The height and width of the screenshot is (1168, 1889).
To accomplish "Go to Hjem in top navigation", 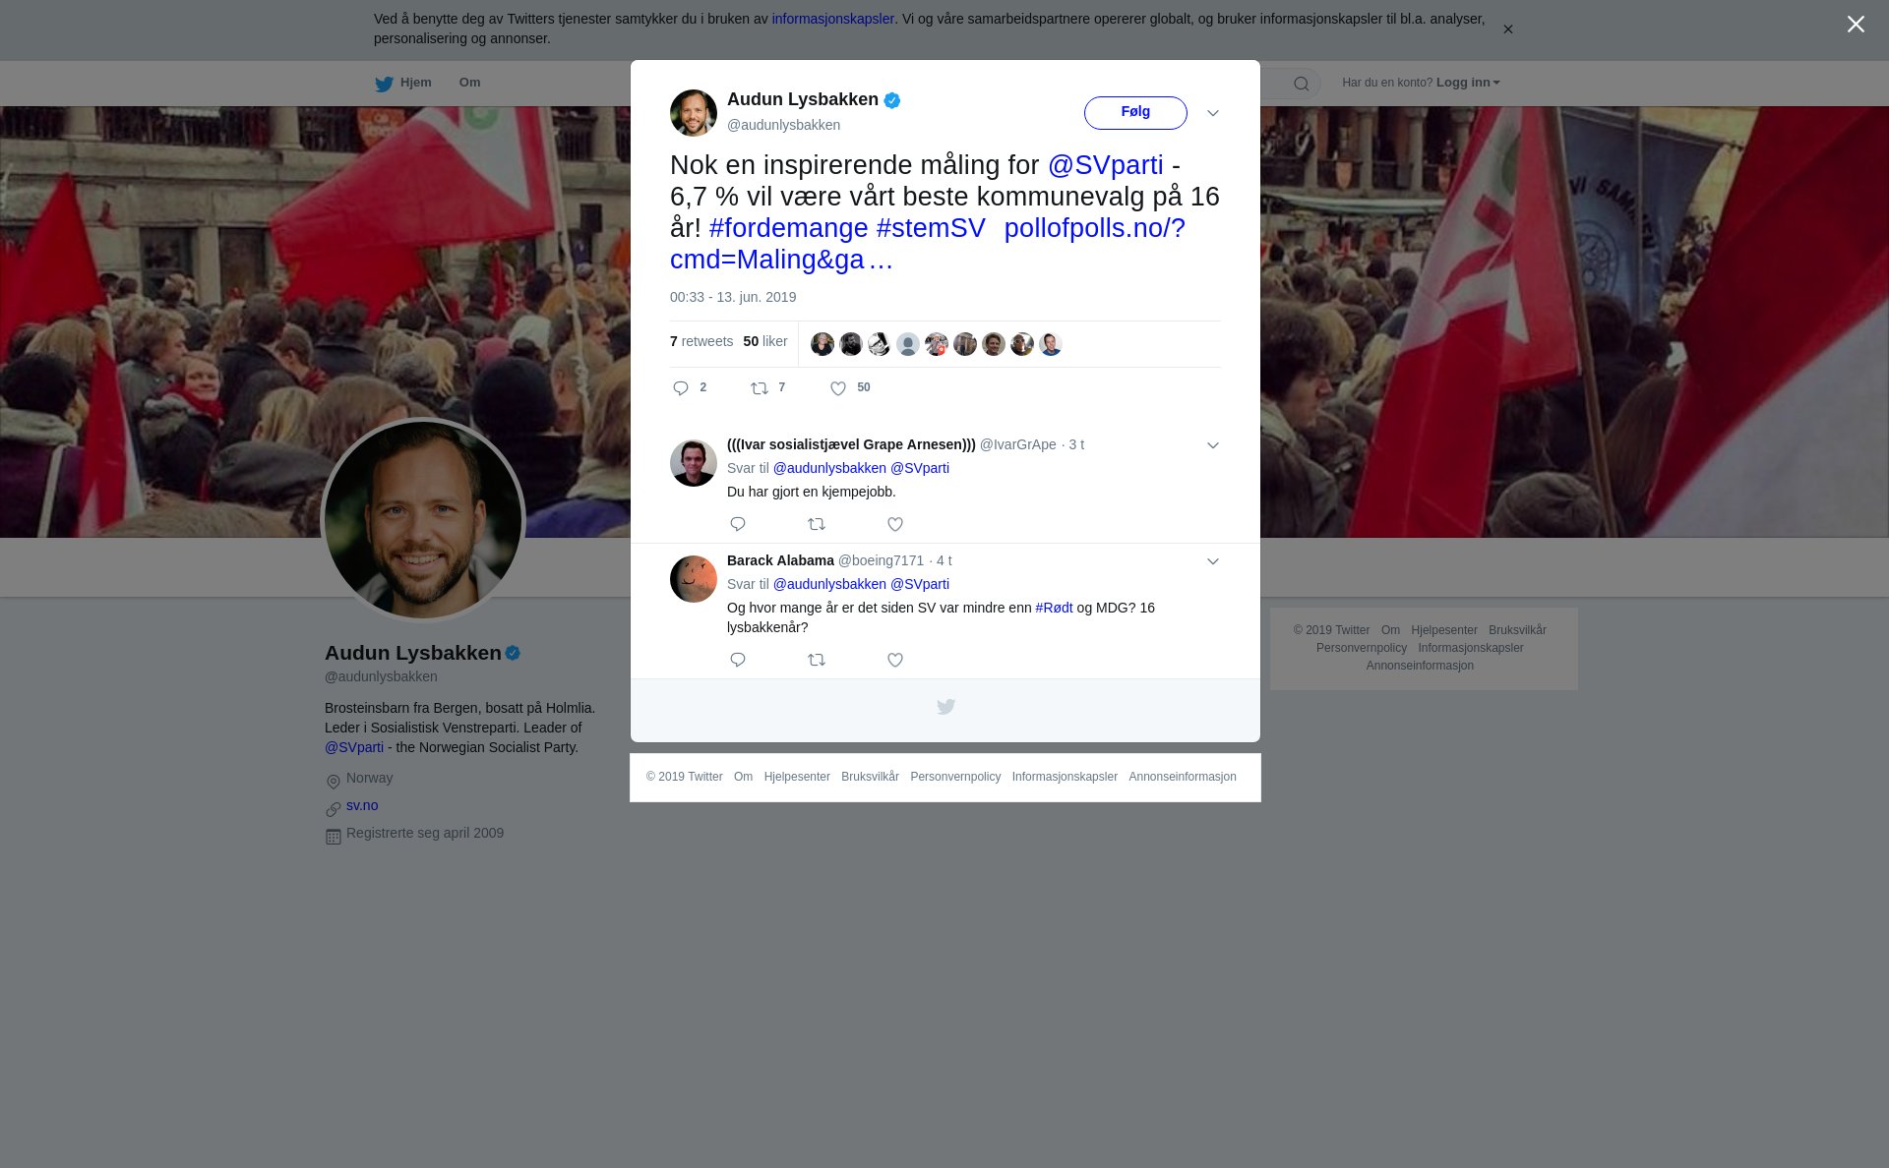I will coord(403,83).
